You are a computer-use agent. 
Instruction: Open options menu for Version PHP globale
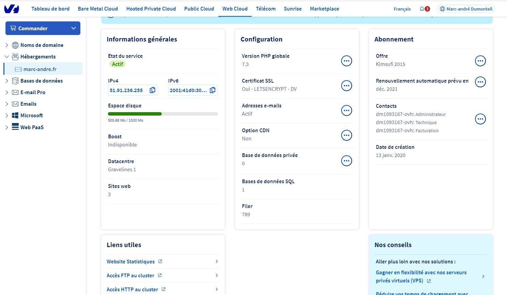tap(346, 61)
